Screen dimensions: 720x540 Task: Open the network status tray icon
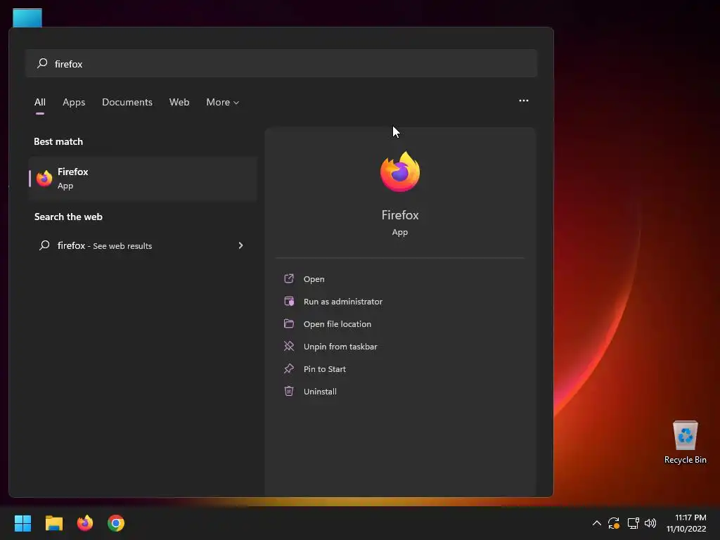coord(634,523)
